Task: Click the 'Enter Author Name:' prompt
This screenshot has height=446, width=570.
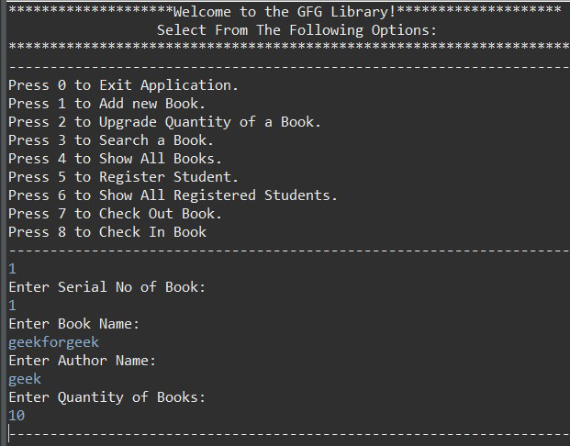Action: 83,361
